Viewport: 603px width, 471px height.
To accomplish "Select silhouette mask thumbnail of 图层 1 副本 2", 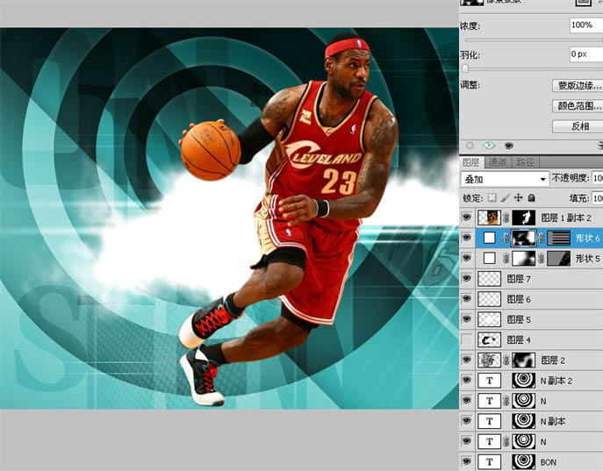I will [523, 218].
